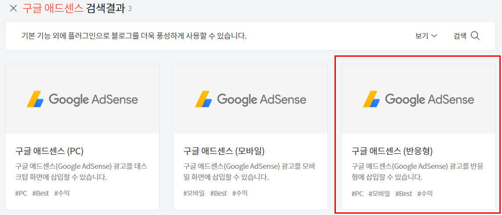Click #Best tag on the 모바일 card

[218, 193]
